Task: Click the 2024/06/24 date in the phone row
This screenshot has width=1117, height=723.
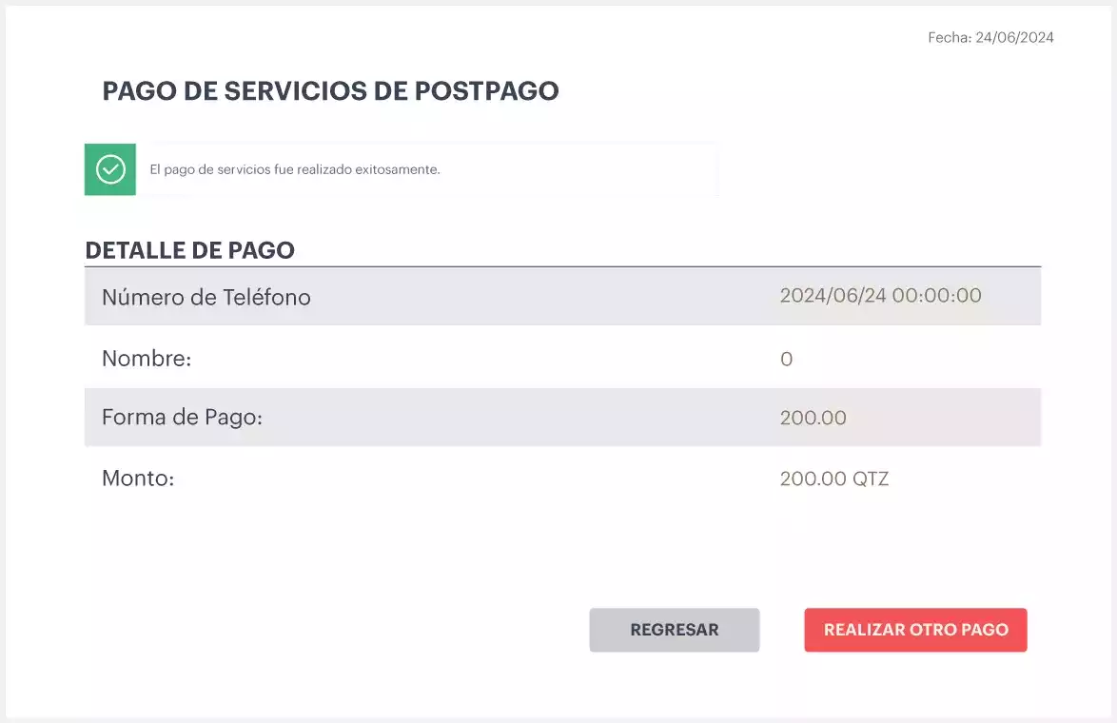Action: tap(833, 296)
